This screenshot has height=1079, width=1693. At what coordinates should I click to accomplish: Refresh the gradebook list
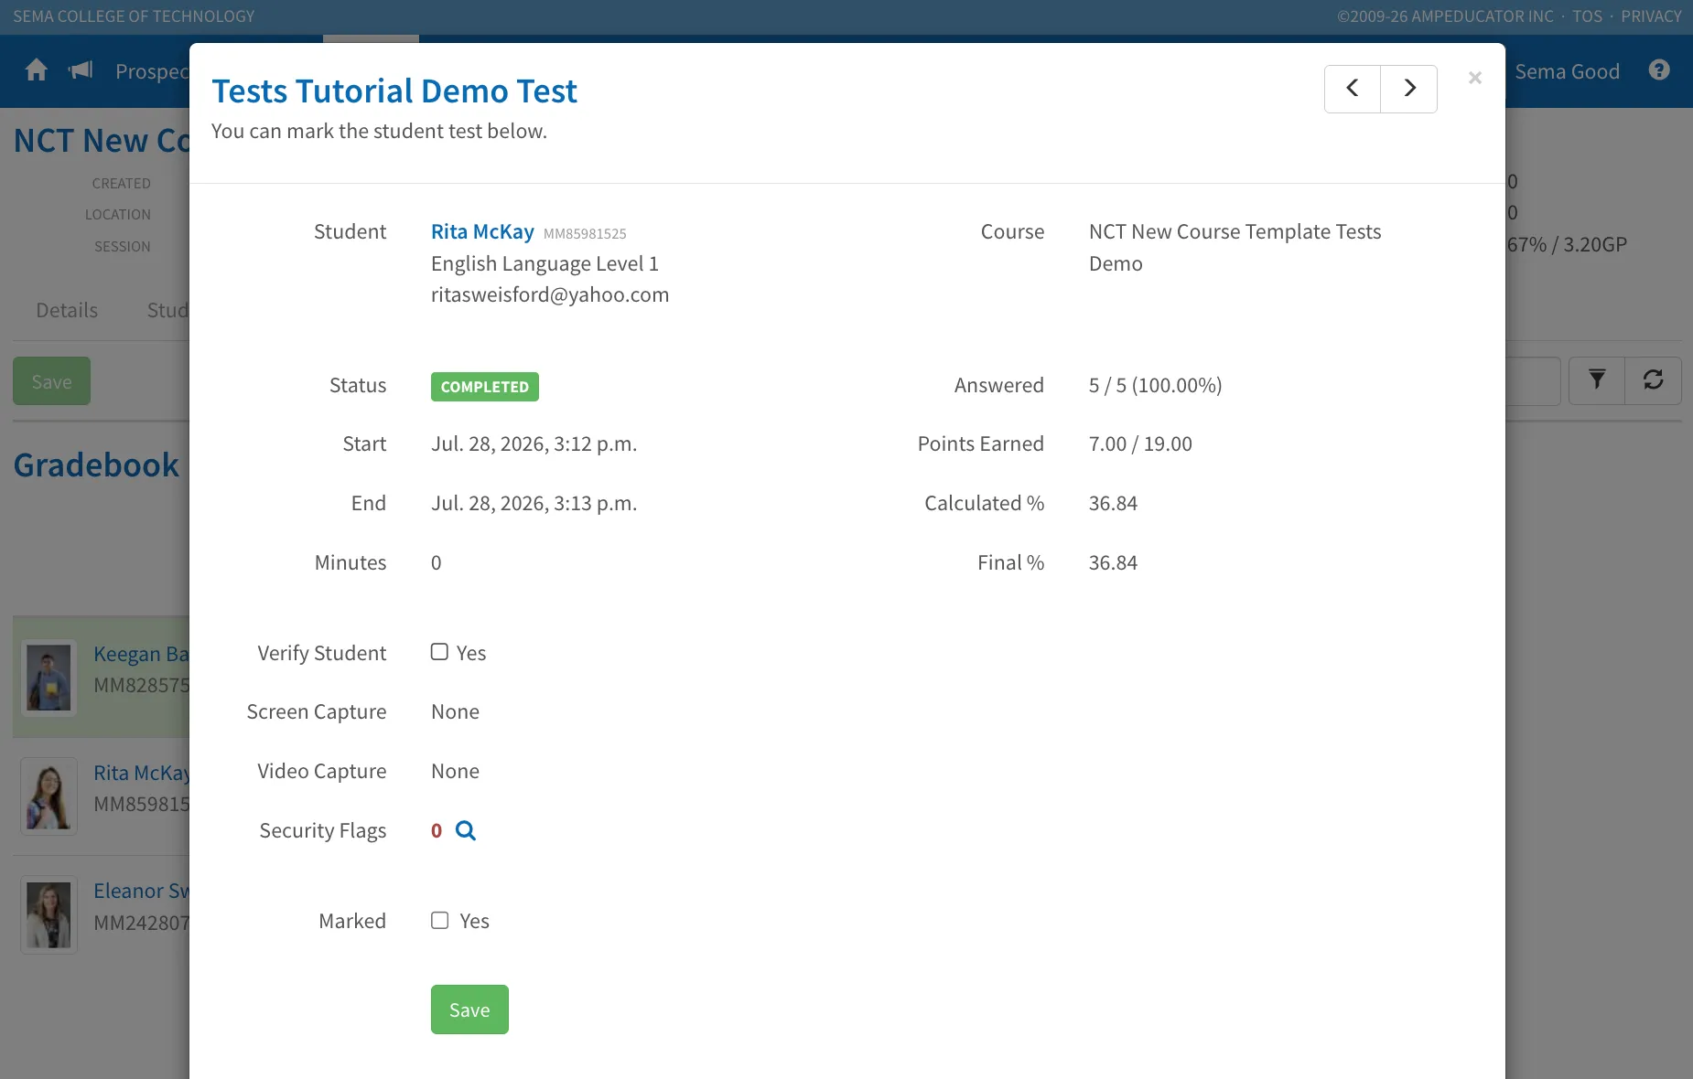[x=1653, y=380]
